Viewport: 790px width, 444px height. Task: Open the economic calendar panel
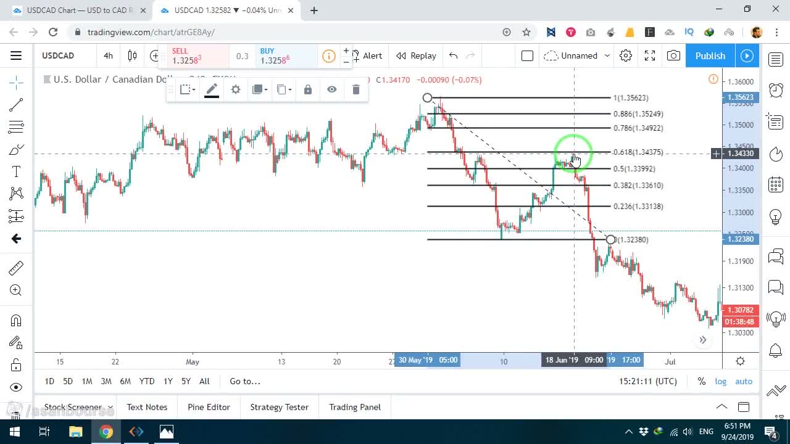tap(776, 184)
